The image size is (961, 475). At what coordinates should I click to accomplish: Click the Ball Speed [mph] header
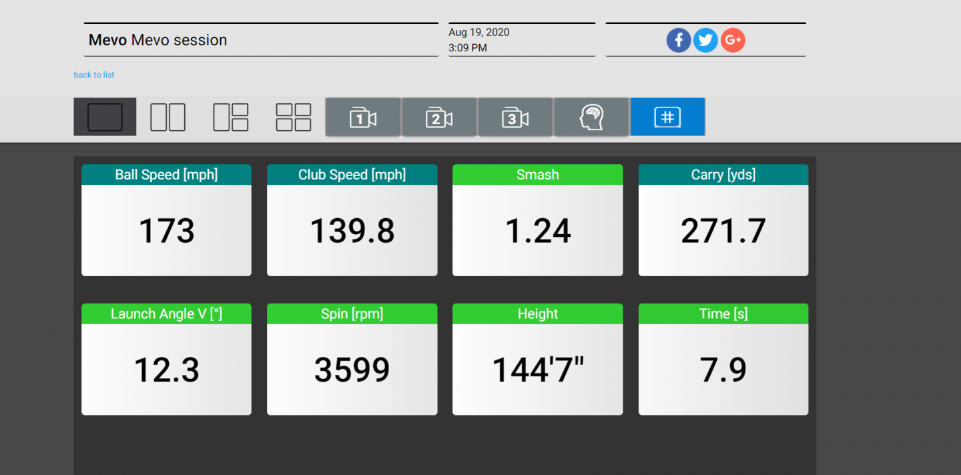point(166,175)
